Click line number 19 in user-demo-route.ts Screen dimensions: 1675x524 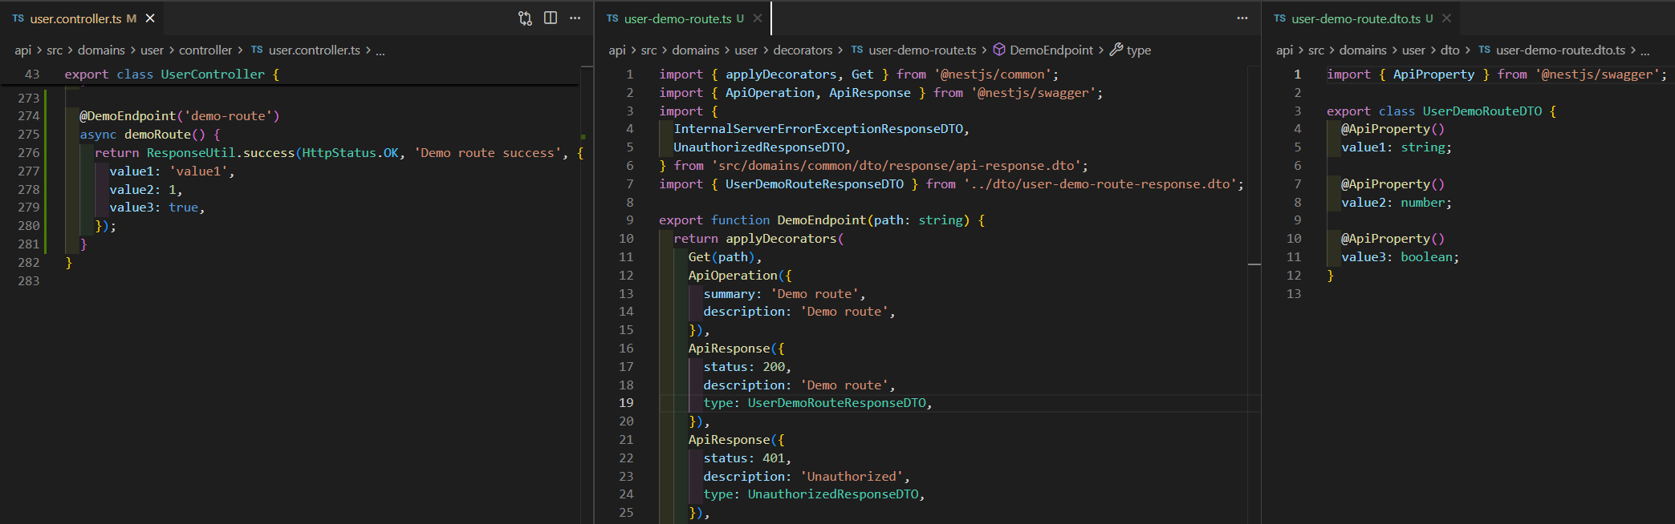click(x=626, y=403)
